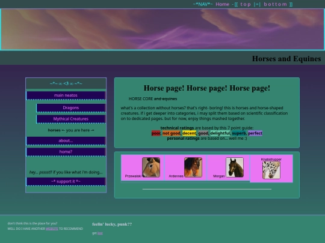Click the sunset sky banner image
Image resolution: width=325 pixels, height=243 pixels.
162,29
